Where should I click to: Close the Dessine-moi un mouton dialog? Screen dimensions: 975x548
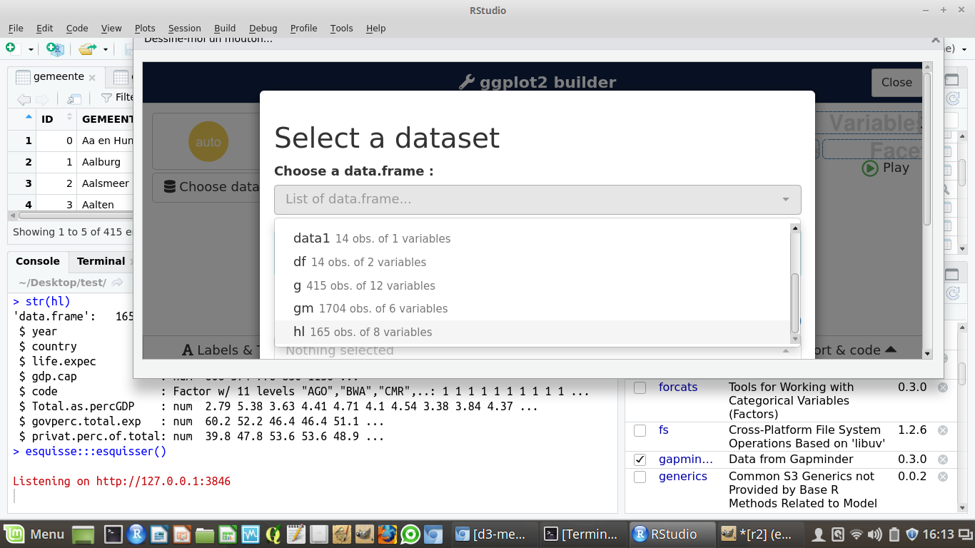(935, 41)
